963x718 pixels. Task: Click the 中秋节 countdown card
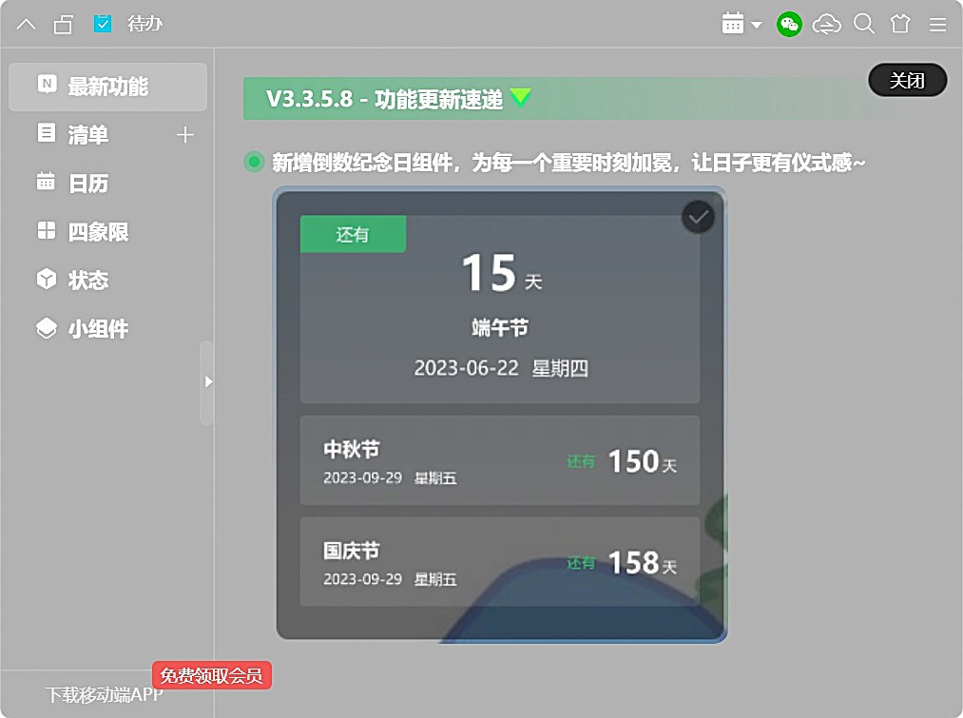pos(500,460)
